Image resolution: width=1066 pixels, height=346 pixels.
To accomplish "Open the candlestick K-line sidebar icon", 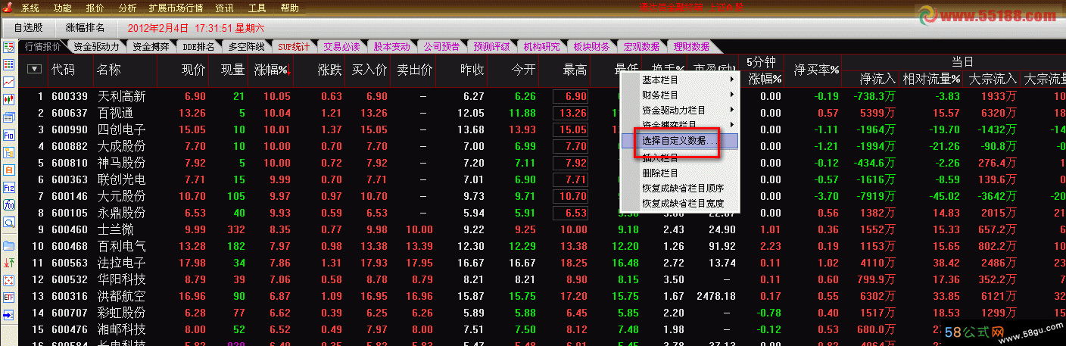I will click(8, 99).
